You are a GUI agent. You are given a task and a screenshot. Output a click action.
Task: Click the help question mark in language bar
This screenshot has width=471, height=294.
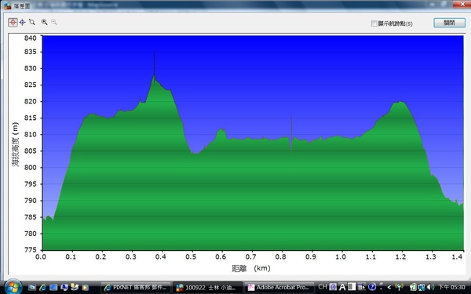(x=372, y=287)
